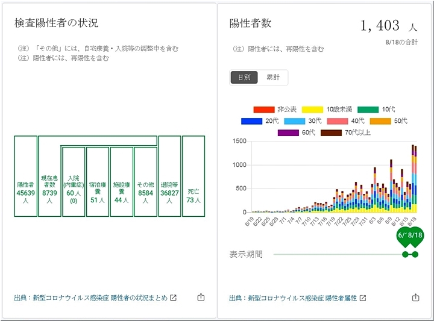Switch to the 累計 cumulative view
Screen dimensions: 434x321
pyautogui.click(x=273, y=78)
